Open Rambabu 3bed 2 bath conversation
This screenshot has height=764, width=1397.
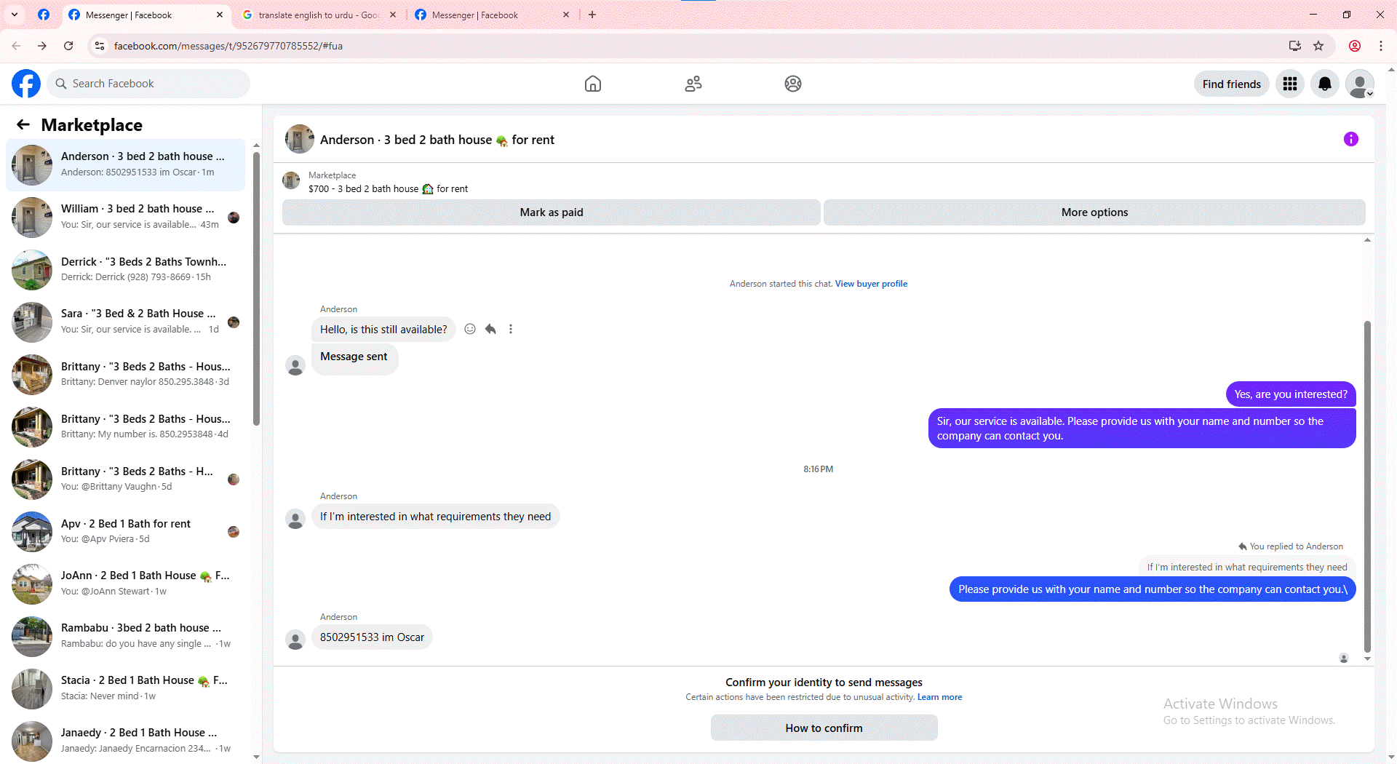[125, 636]
